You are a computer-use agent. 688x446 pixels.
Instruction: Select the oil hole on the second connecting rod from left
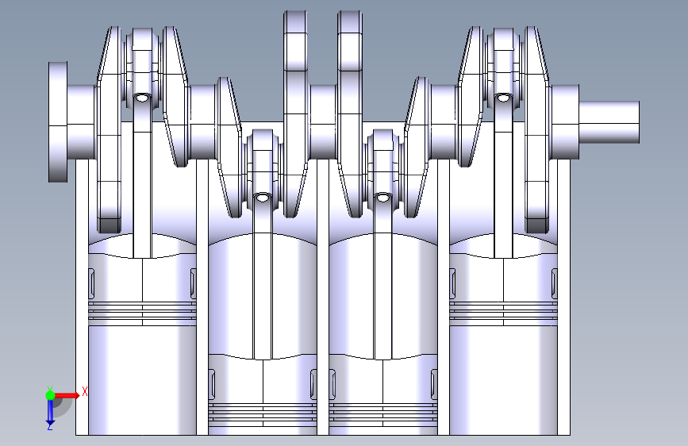(x=263, y=197)
